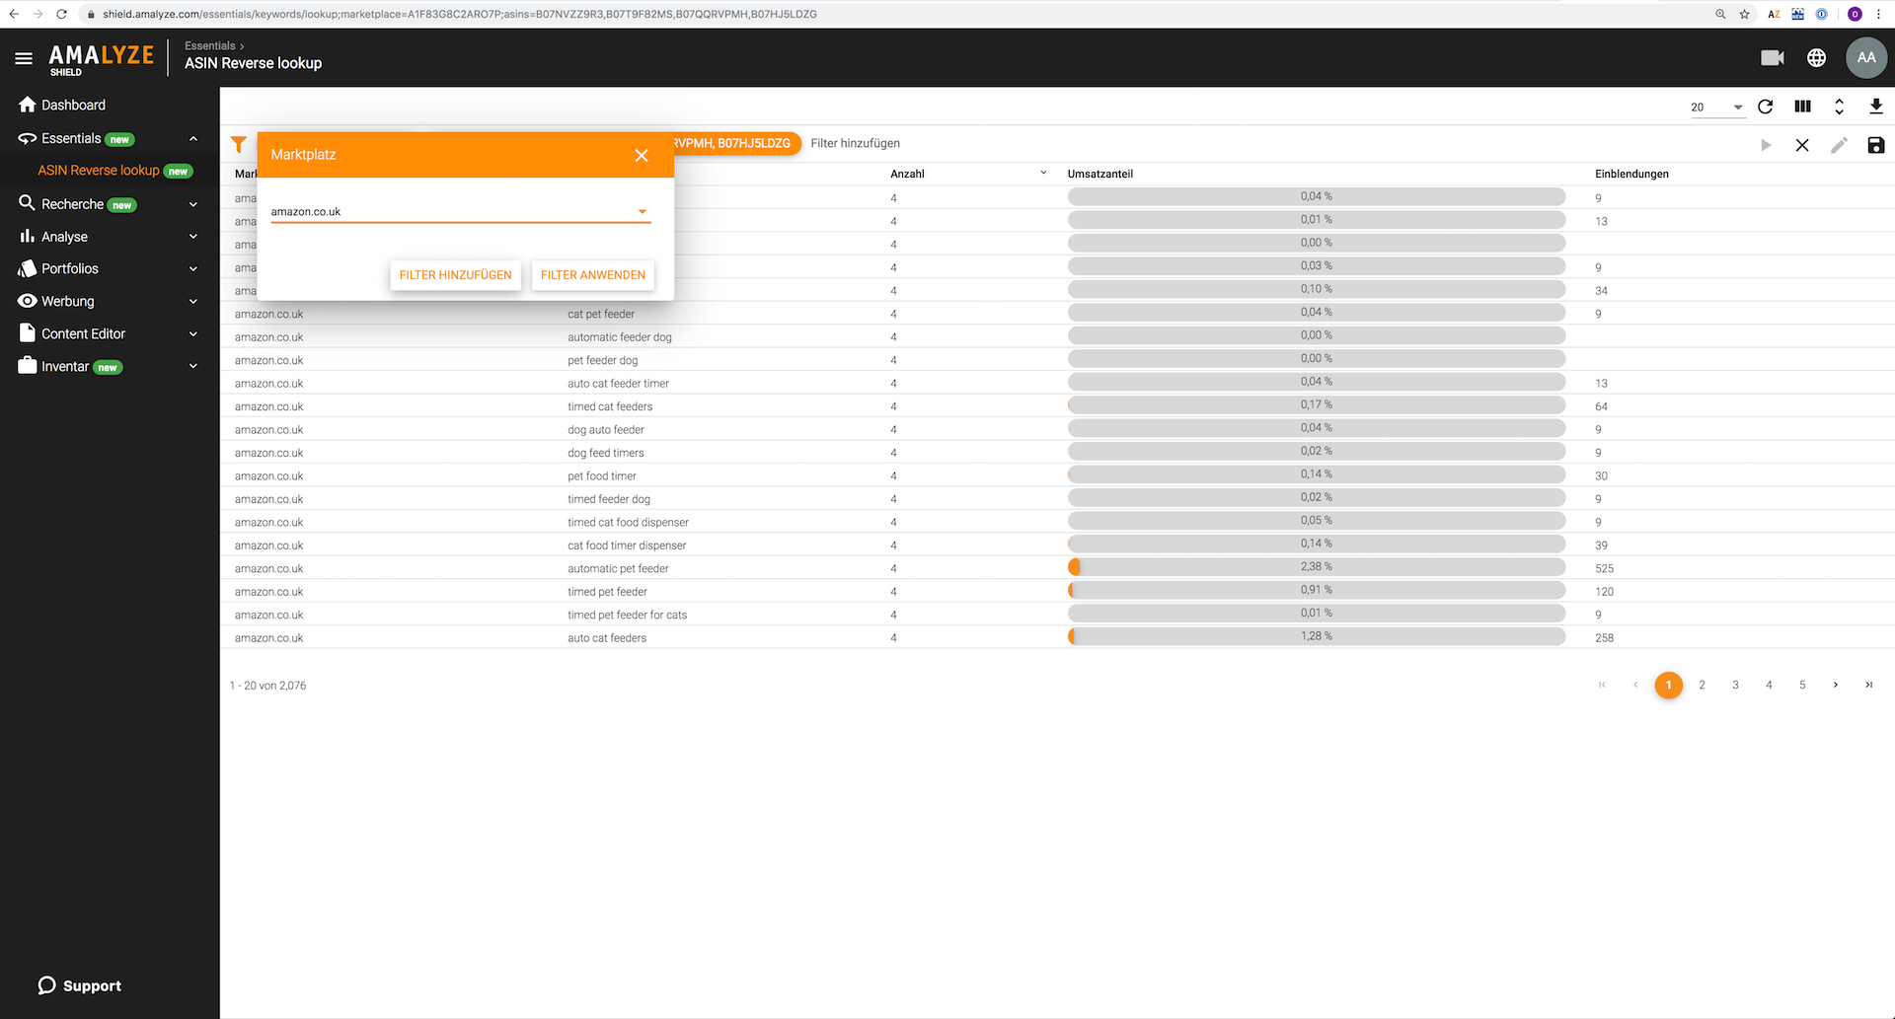Go to page 3
1895x1019 pixels.
[1736, 685]
